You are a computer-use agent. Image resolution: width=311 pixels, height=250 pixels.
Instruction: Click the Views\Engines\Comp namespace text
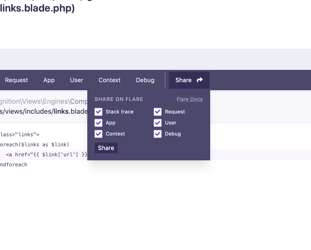pos(44,101)
